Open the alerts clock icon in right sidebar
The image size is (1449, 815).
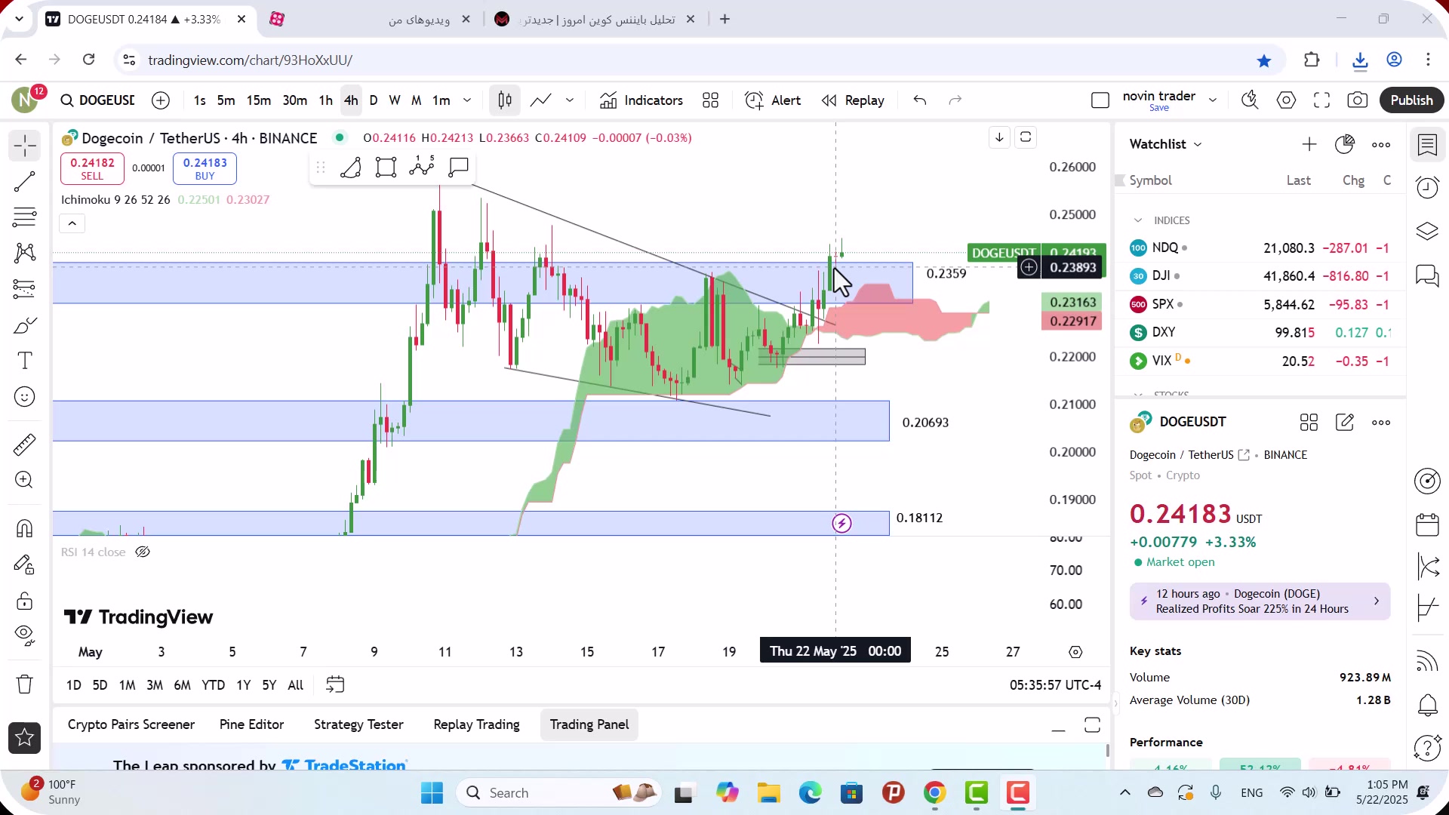pos(1427,187)
